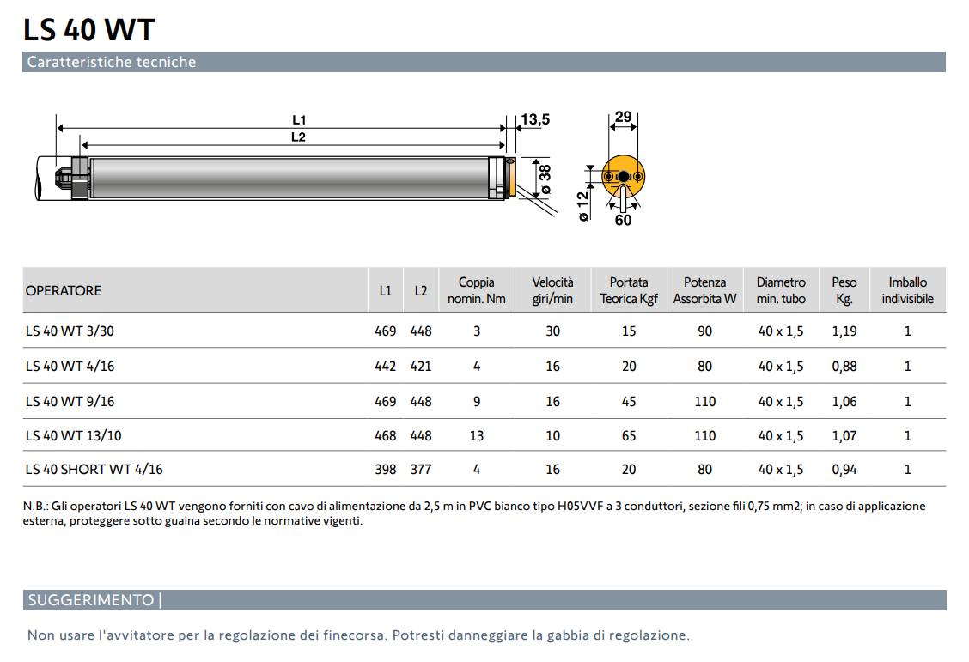This screenshot has width=969, height=662.
Task: Select the "LS 40 WT 3/30" operator name
Action: (70, 331)
